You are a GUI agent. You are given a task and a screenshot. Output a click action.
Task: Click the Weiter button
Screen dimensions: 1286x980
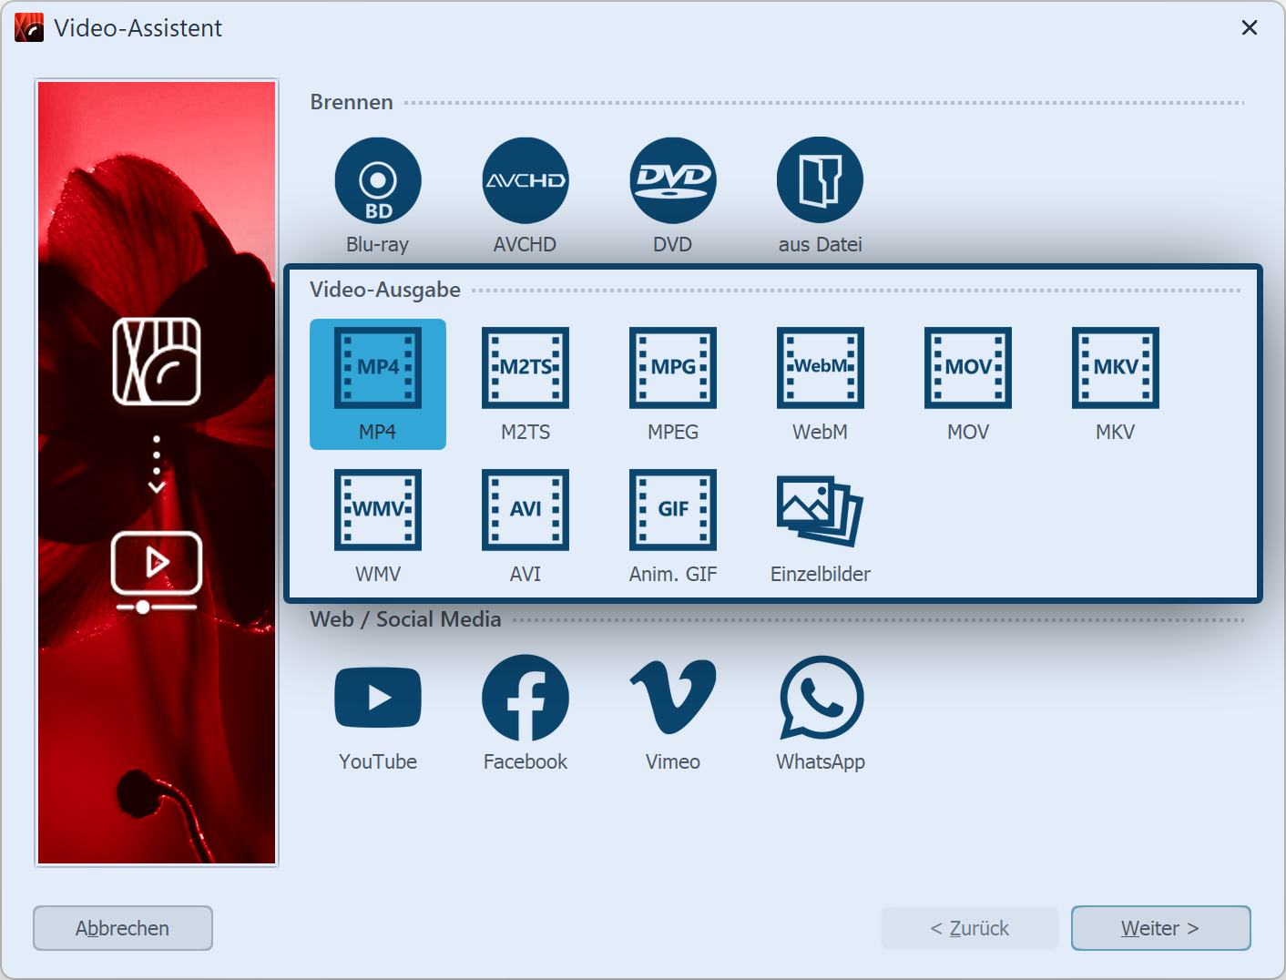tap(1160, 928)
